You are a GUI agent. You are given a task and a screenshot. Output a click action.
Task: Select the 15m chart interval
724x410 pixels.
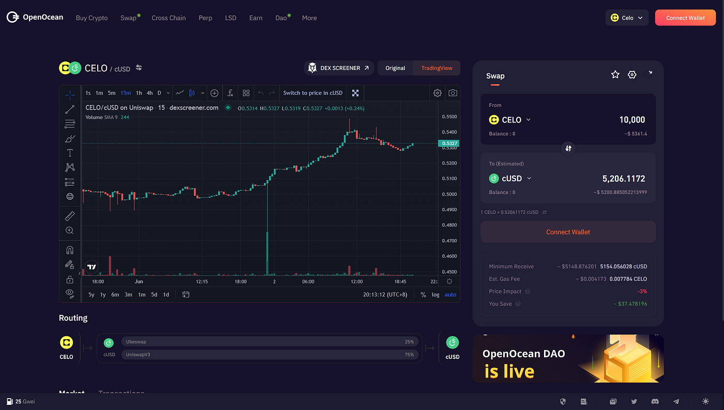pyautogui.click(x=126, y=93)
